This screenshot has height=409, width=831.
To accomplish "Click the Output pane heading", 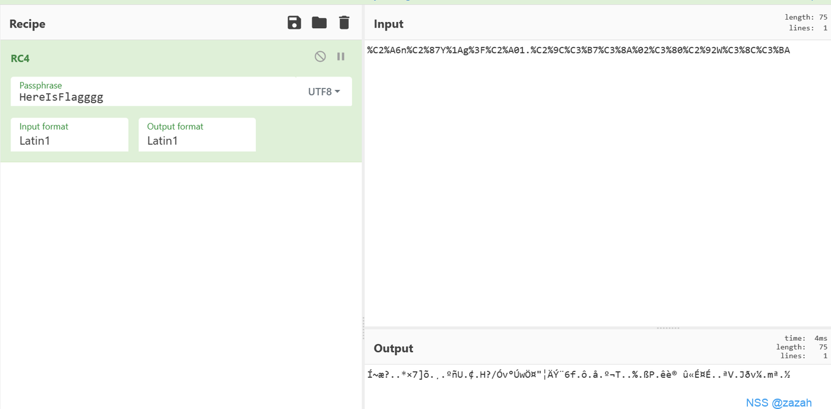I will click(x=394, y=348).
